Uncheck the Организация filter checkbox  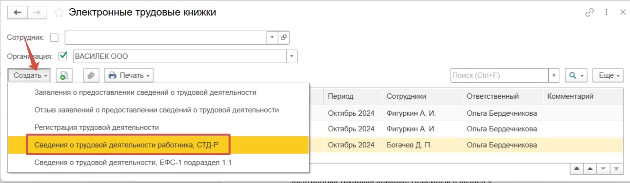click(x=62, y=56)
